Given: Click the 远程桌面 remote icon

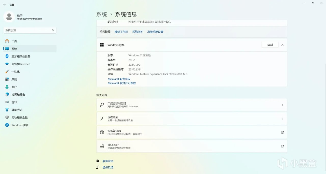Looking at the screenshot, I should coord(102,119).
